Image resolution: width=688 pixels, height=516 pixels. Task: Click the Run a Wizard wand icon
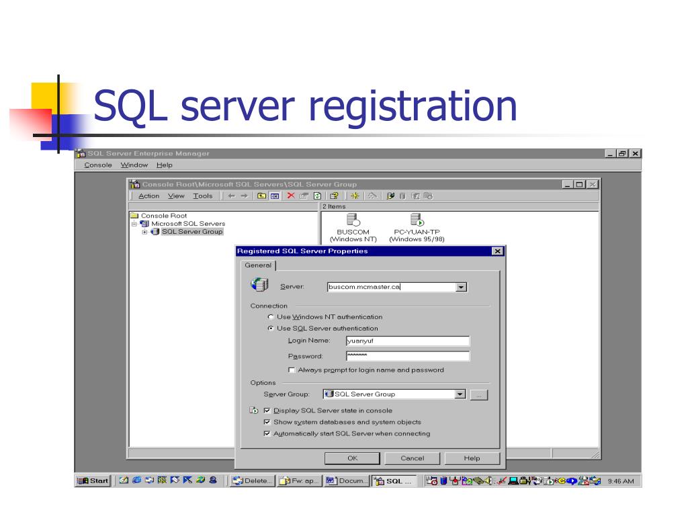click(372, 196)
